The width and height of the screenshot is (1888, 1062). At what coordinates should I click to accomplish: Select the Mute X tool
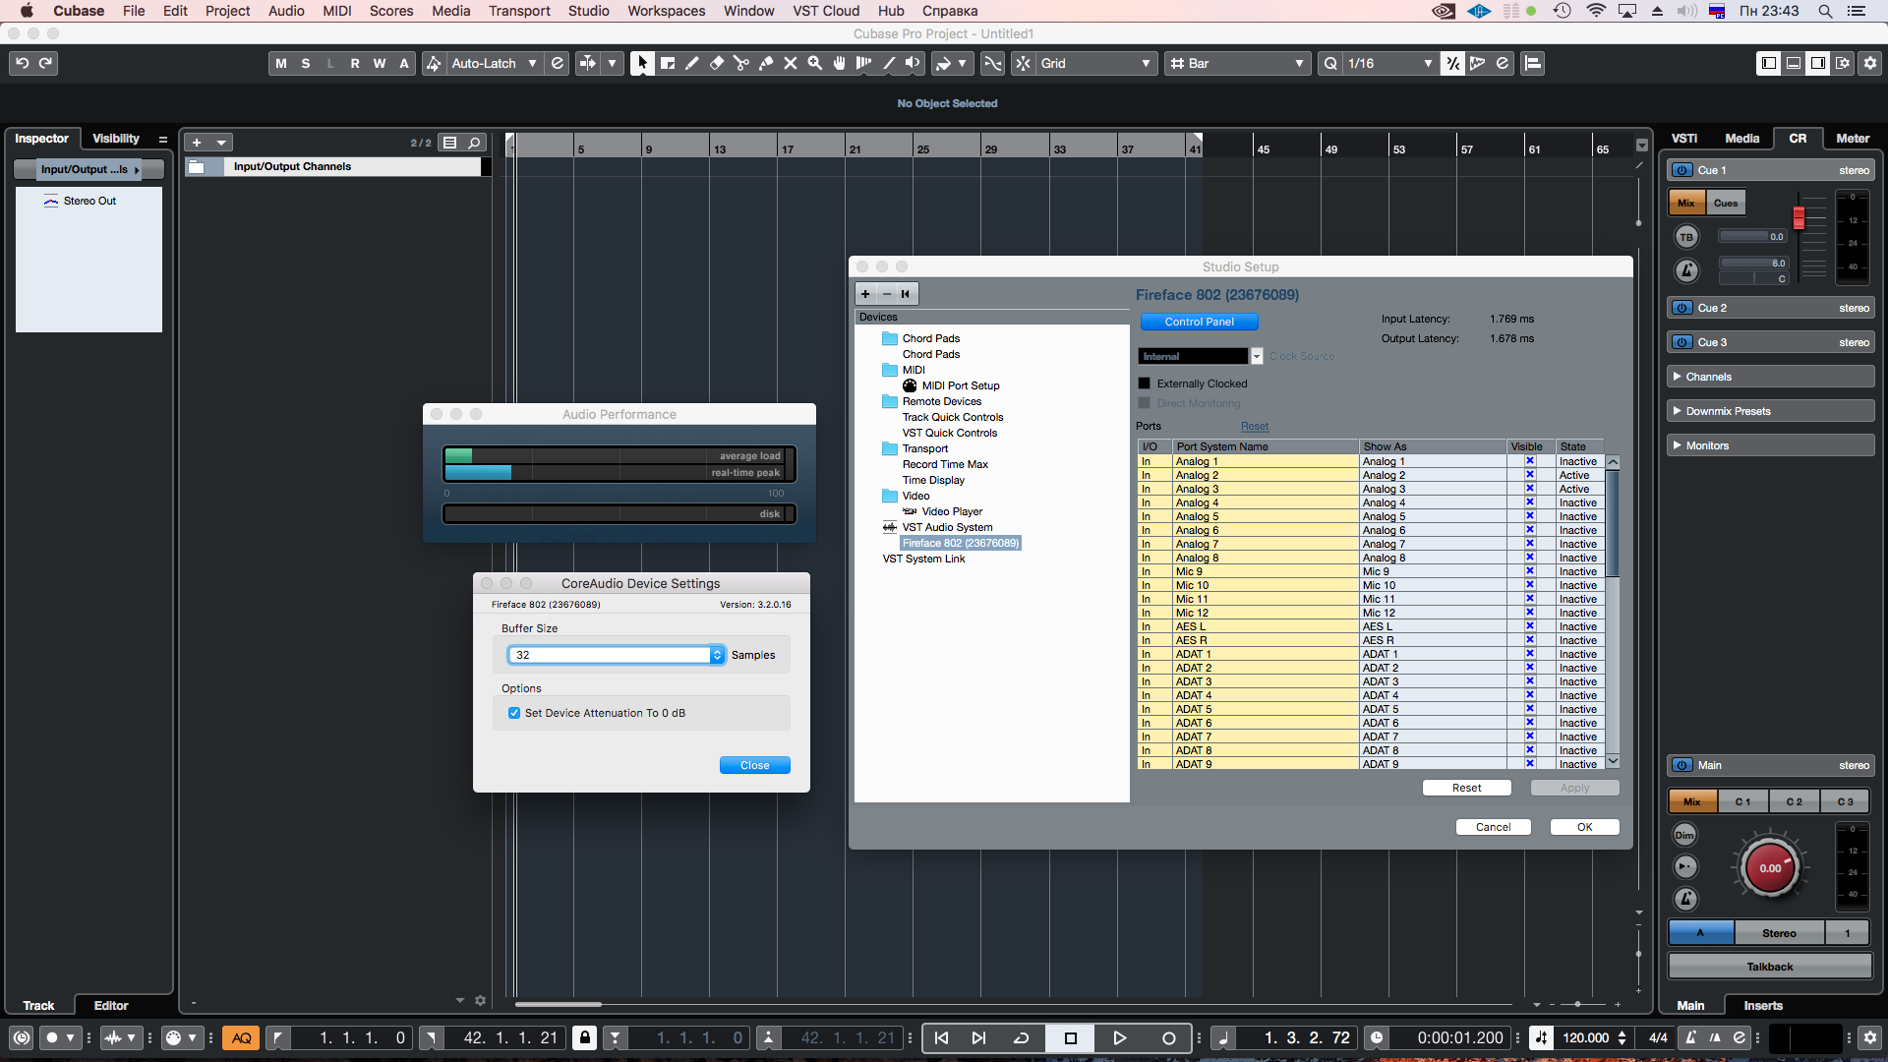tap(790, 63)
